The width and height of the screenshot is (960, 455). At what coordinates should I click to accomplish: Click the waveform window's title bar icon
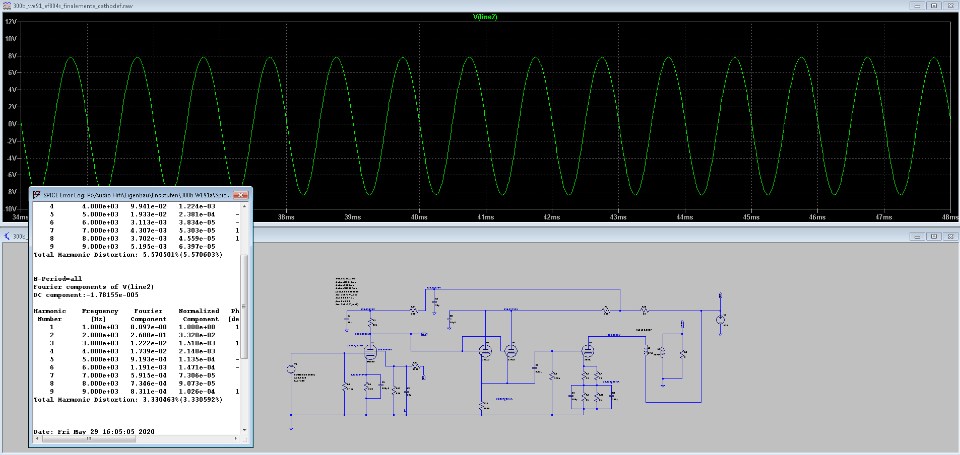(x=7, y=6)
